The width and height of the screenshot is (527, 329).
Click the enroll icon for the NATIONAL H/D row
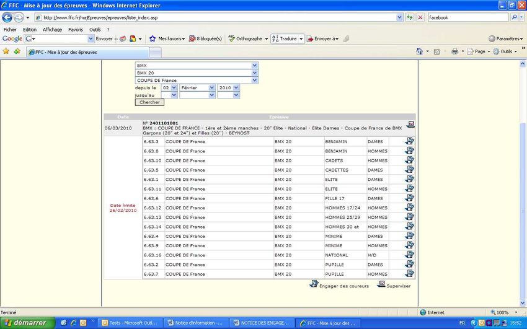pyautogui.click(x=409, y=255)
